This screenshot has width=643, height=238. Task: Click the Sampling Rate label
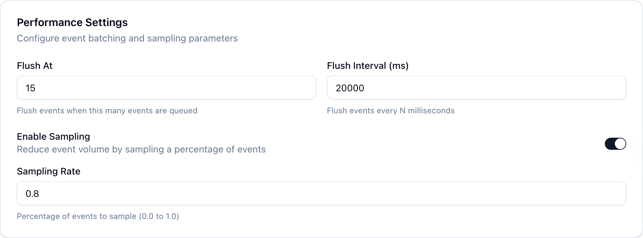tap(49, 171)
